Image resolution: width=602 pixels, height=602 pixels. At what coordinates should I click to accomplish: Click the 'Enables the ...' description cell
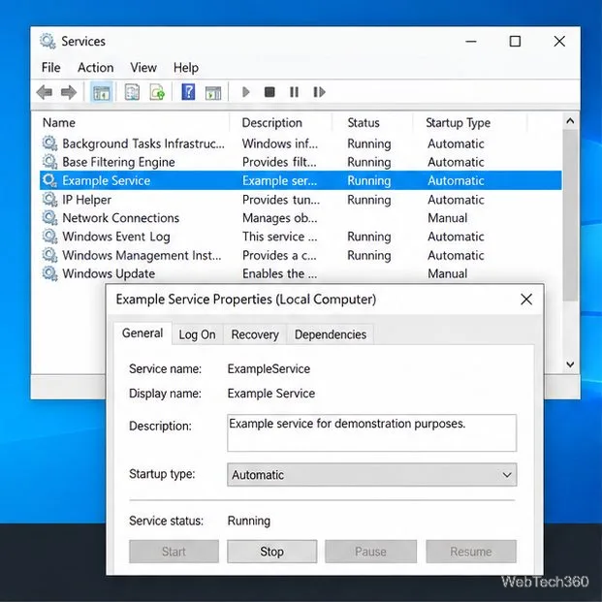(x=280, y=273)
